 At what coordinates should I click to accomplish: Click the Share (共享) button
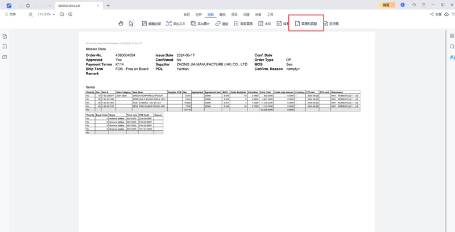[x=436, y=14]
